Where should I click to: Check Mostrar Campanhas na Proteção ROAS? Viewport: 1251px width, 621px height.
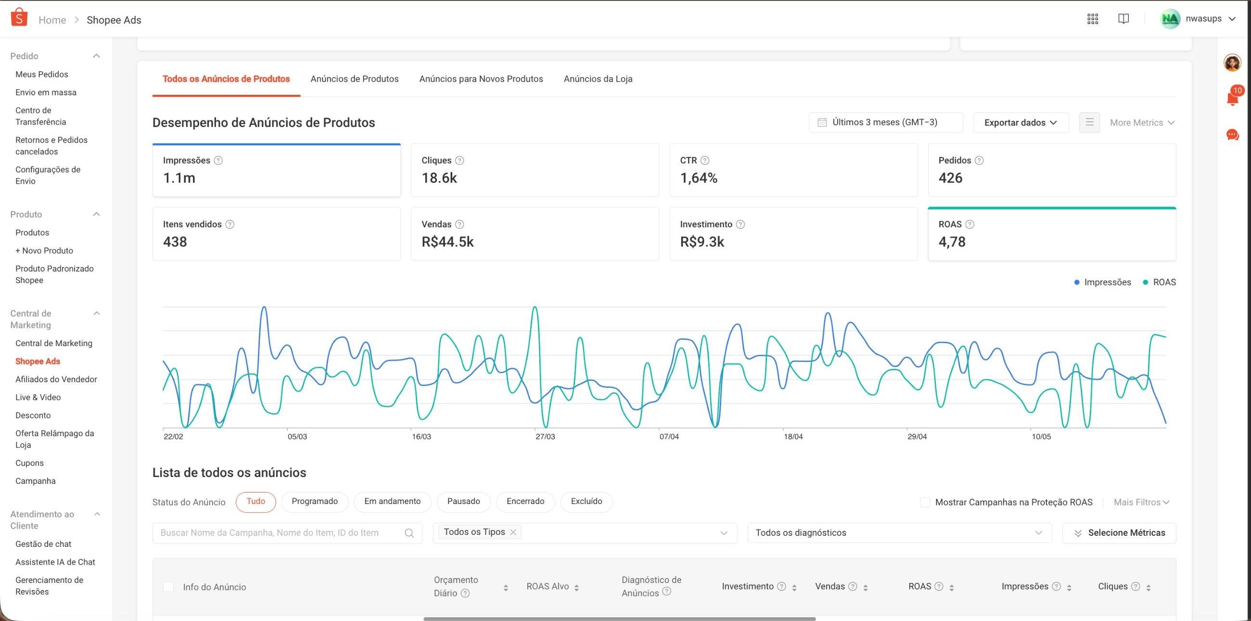coord(925,502)
